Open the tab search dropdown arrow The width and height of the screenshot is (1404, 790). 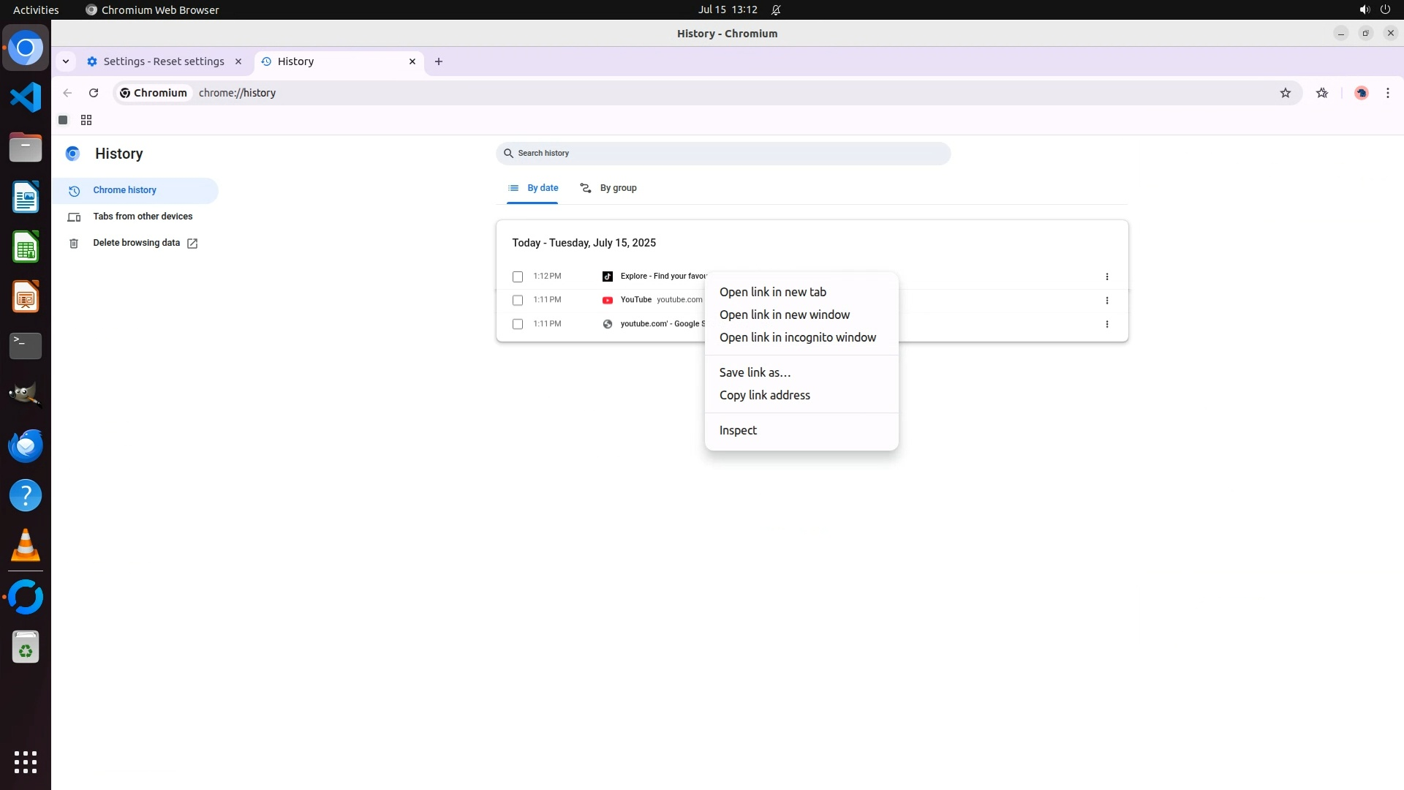tap(66, 61)
